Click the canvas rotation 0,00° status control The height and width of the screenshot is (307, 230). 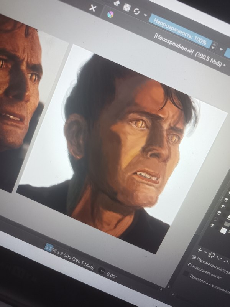(x=107, y=273)
